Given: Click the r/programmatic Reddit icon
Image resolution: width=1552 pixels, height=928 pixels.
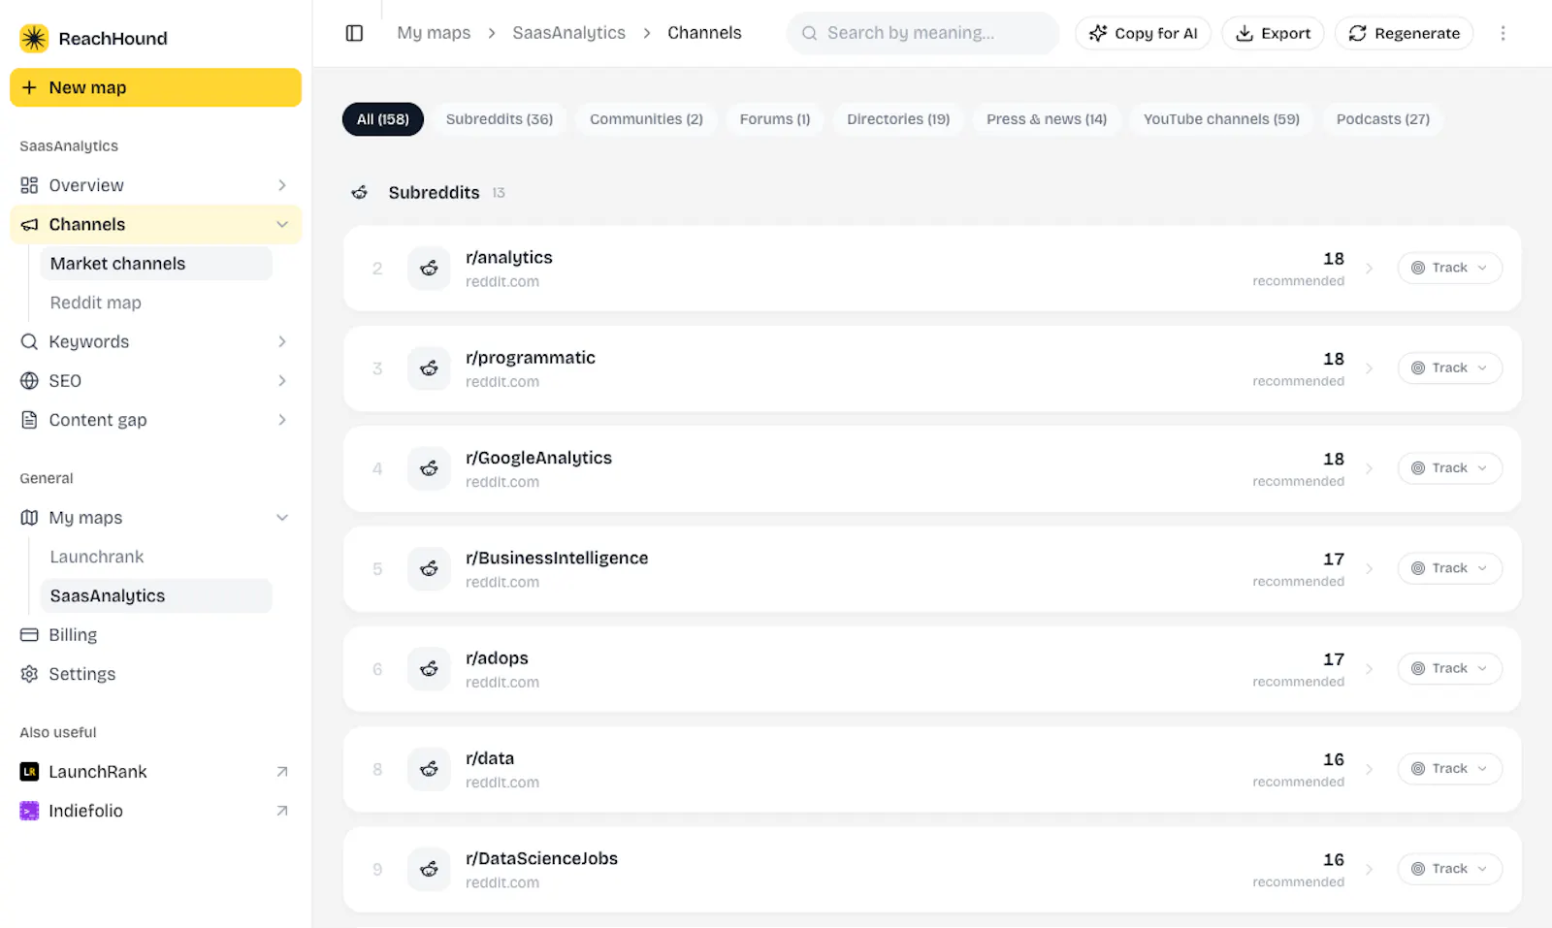Looking at the screenshot, I should pos(429,368).
